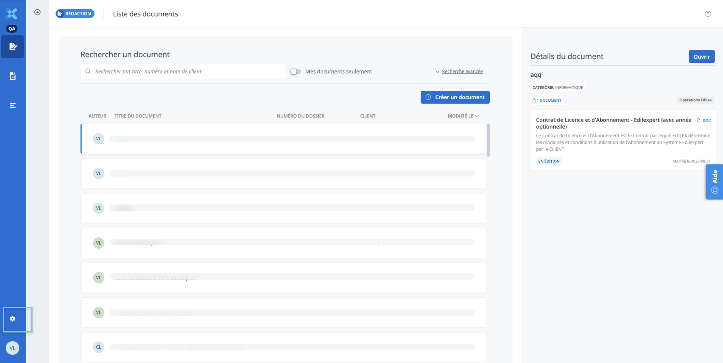Open the help question mark icon
Screen dimensions: 723x363
coord(708,14)
